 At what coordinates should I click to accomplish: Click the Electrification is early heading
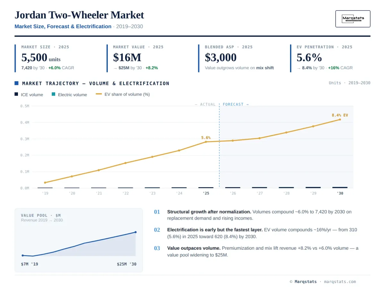point(215,230)
